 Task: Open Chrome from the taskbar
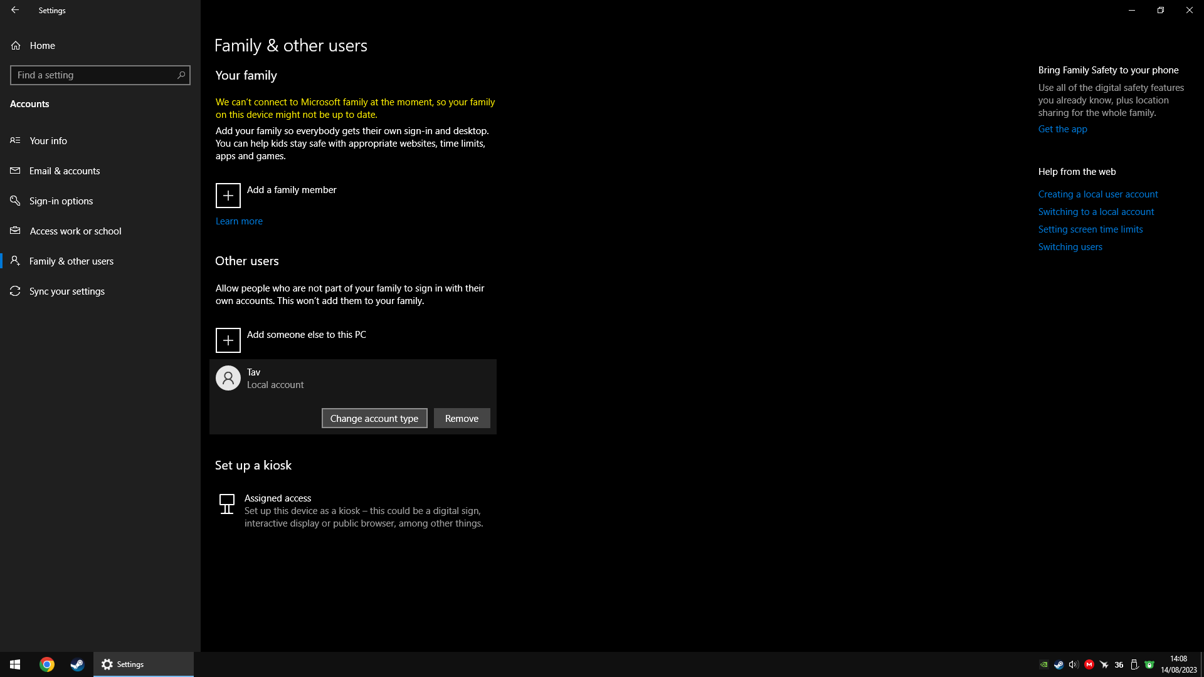(x=47, y=664)
